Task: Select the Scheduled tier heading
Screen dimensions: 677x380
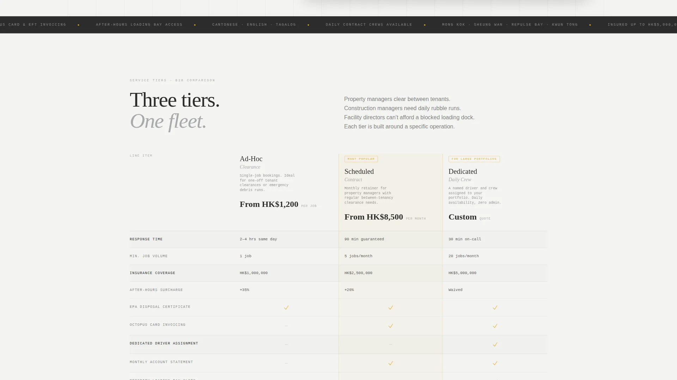Action: [359, 172]
